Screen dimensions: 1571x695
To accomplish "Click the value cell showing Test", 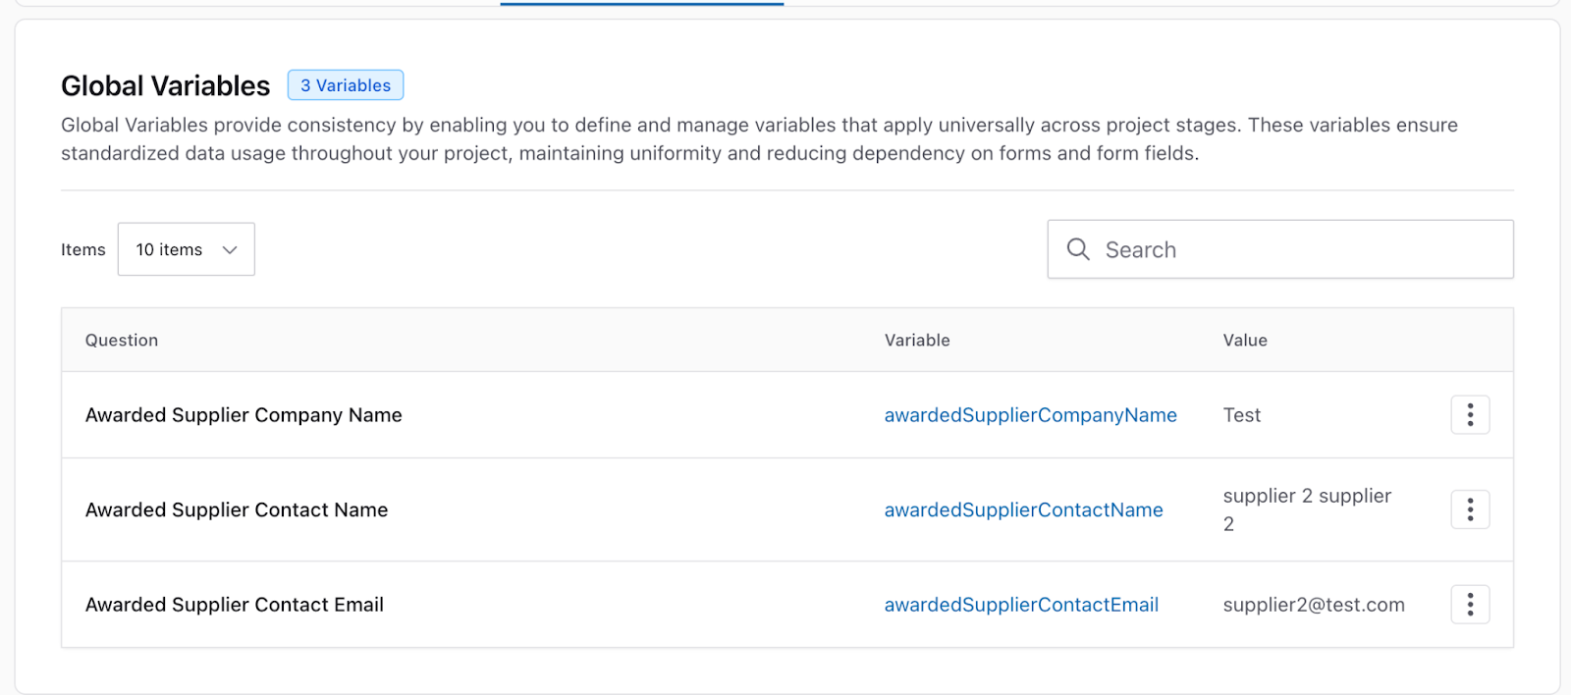I will (x=1242, y=415).
